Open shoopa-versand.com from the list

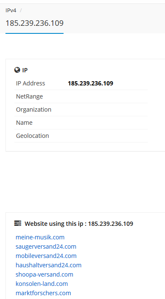[x=45, y=274]
